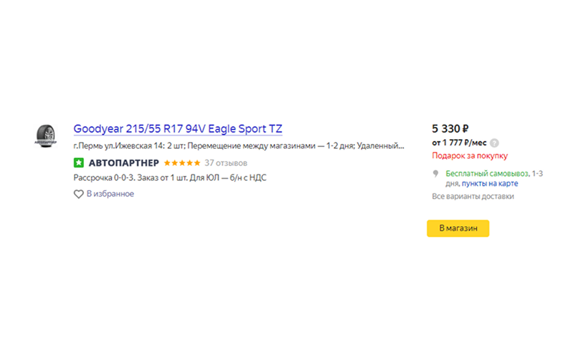The height and width of the screenshot is (353, 564).
Task: Expand truncated description at the trailing ellipsis
Action: click(401, 146)
